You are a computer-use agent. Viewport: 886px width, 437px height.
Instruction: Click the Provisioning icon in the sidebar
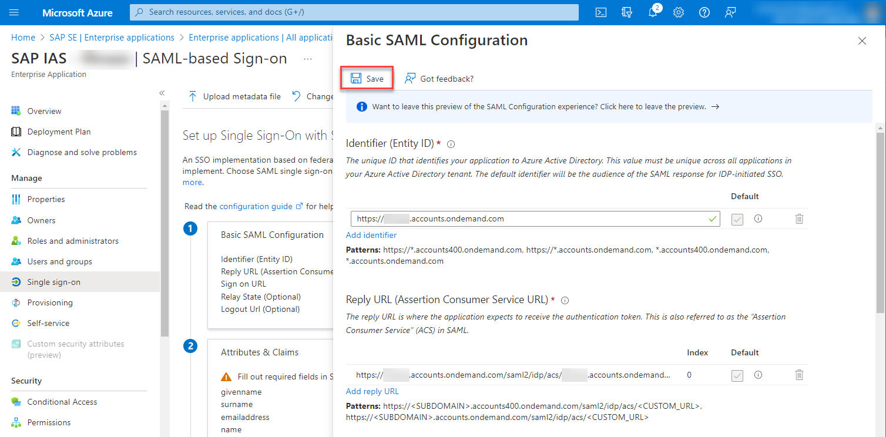pos(16,302)
